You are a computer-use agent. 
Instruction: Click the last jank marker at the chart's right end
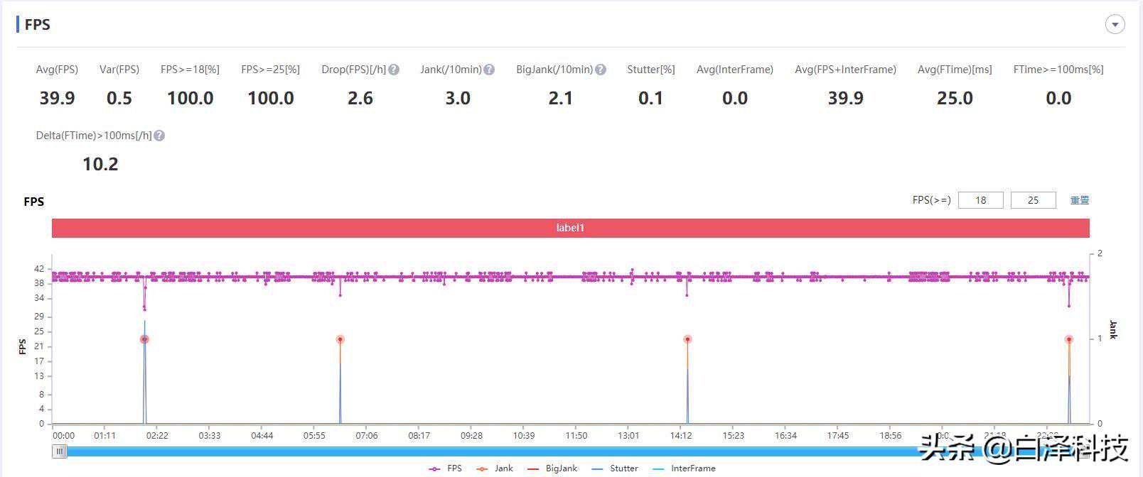1068,339
